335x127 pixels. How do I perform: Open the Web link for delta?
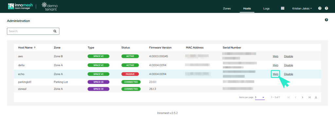(x=275, y=65)
